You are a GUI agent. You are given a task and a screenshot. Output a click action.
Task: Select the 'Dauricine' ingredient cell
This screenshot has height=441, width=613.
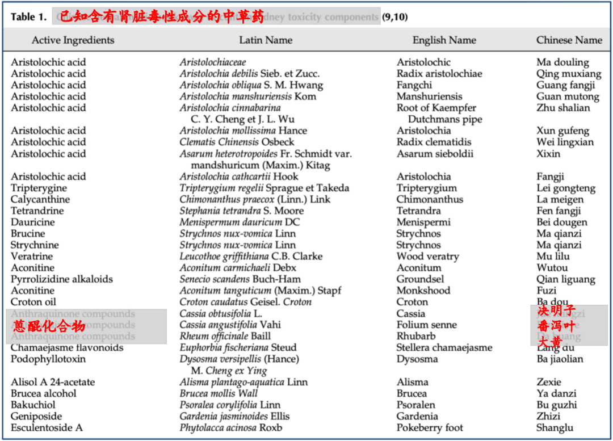(x=33, y=222)
